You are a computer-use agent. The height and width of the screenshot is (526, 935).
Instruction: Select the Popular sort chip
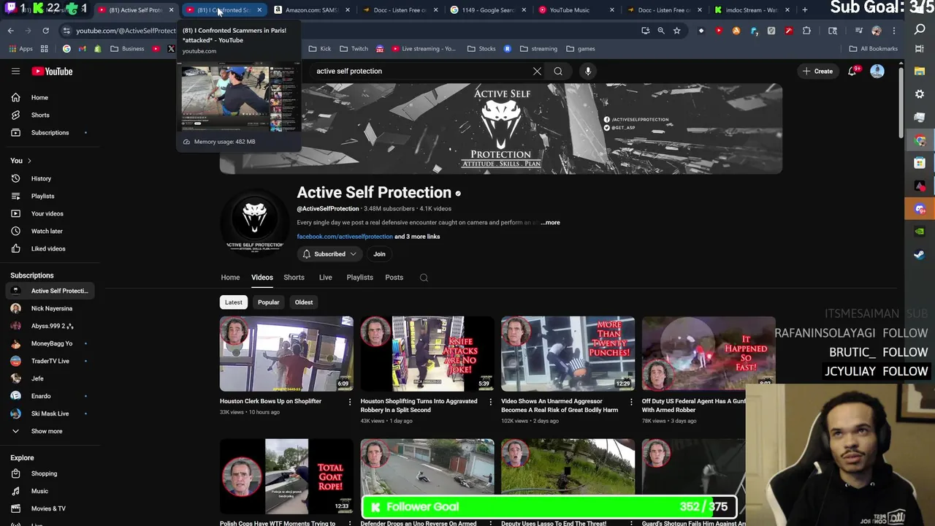point(268,302)
